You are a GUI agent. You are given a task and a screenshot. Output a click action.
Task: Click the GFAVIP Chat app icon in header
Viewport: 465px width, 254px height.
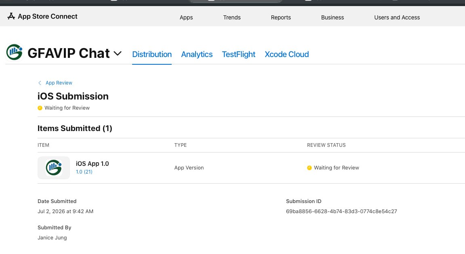(x=15, y=52)
